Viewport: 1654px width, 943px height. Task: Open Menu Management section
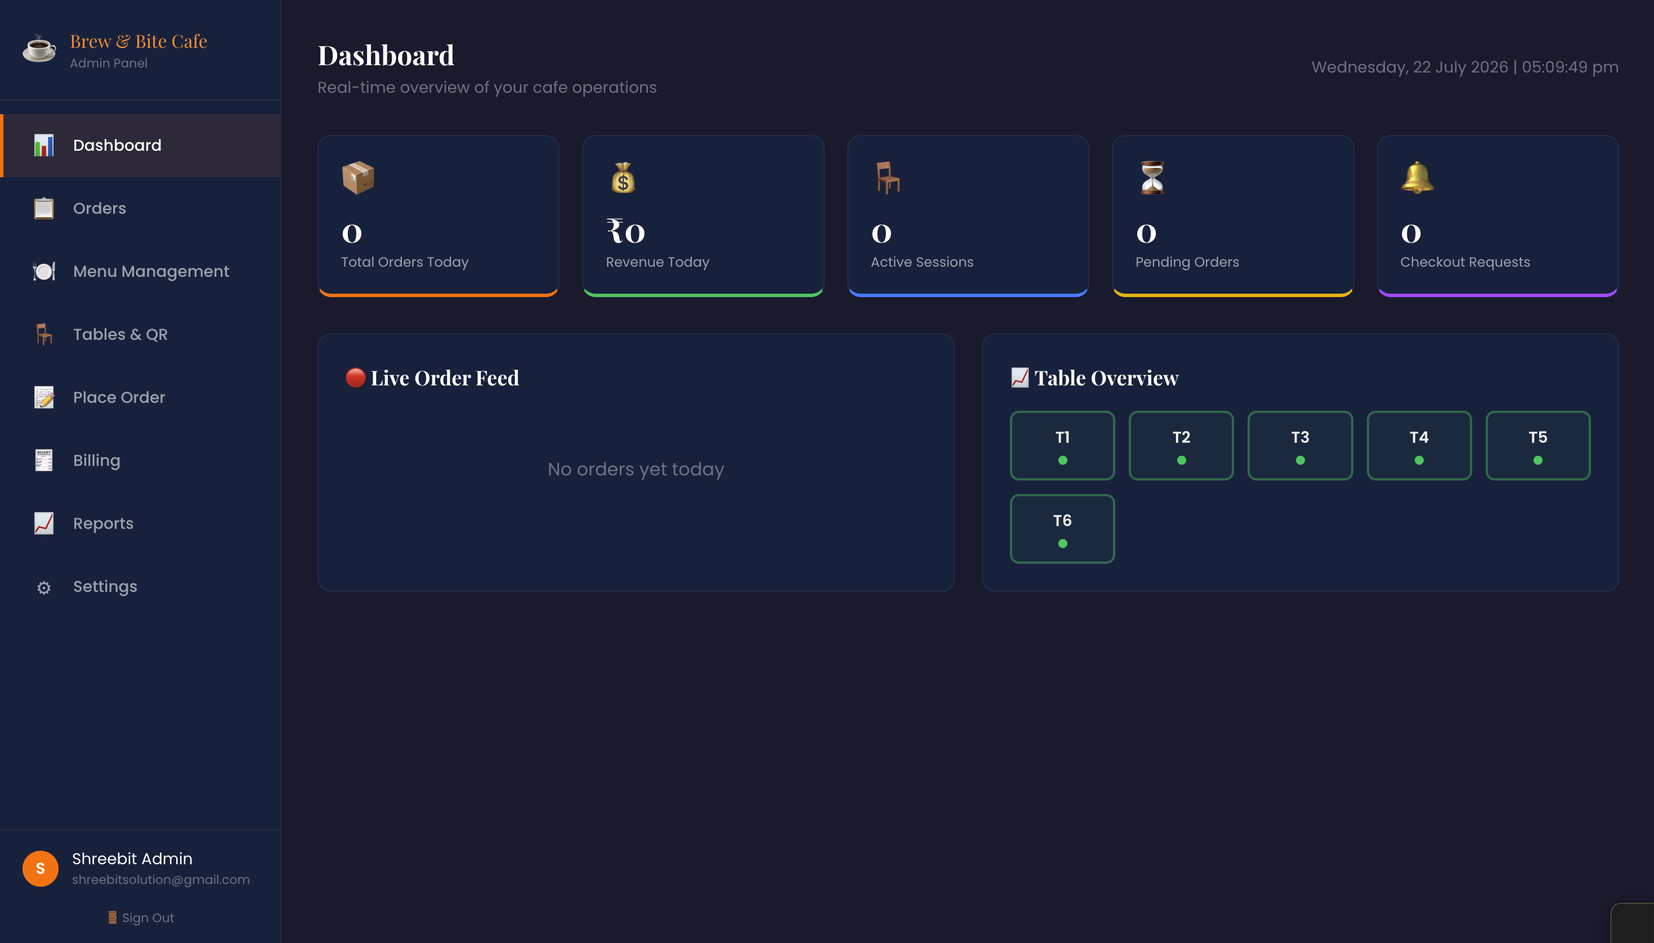coord(141,271)
